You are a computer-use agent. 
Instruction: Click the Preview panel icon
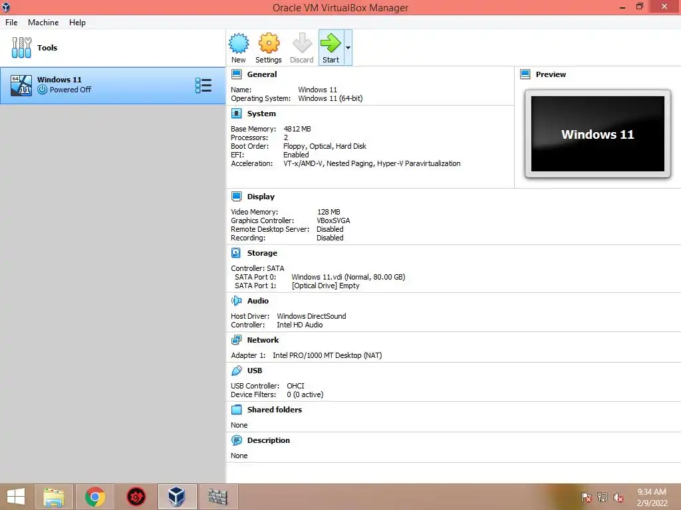(525, 74)
